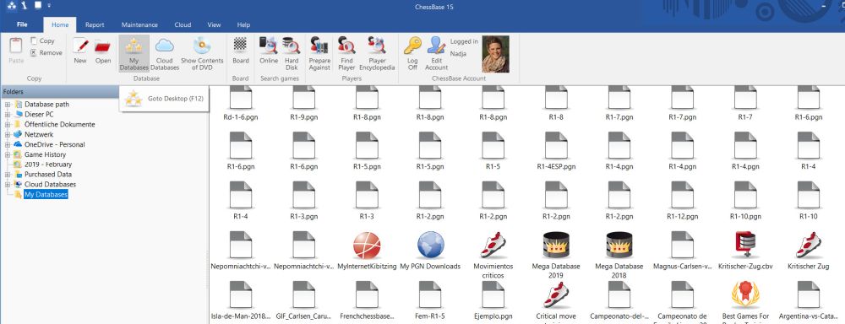The width and height of the screenshot is (845, 324).
Task: Select the Frenchchessbase... file
Action: (x=367, y=295)
